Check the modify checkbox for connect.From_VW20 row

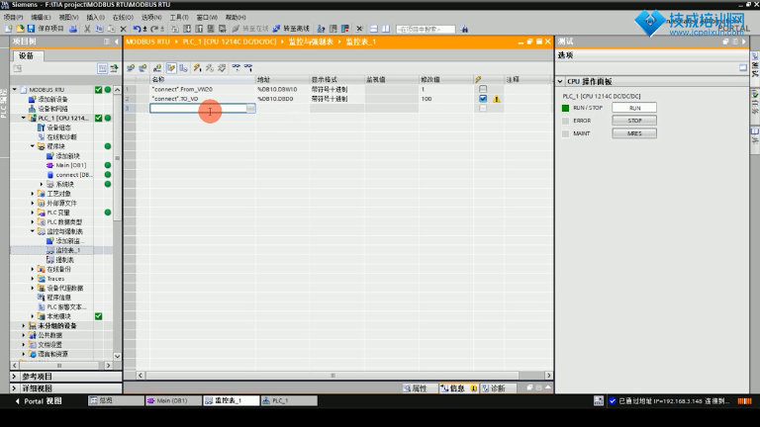pyautogui.click(x=483, y=89)
